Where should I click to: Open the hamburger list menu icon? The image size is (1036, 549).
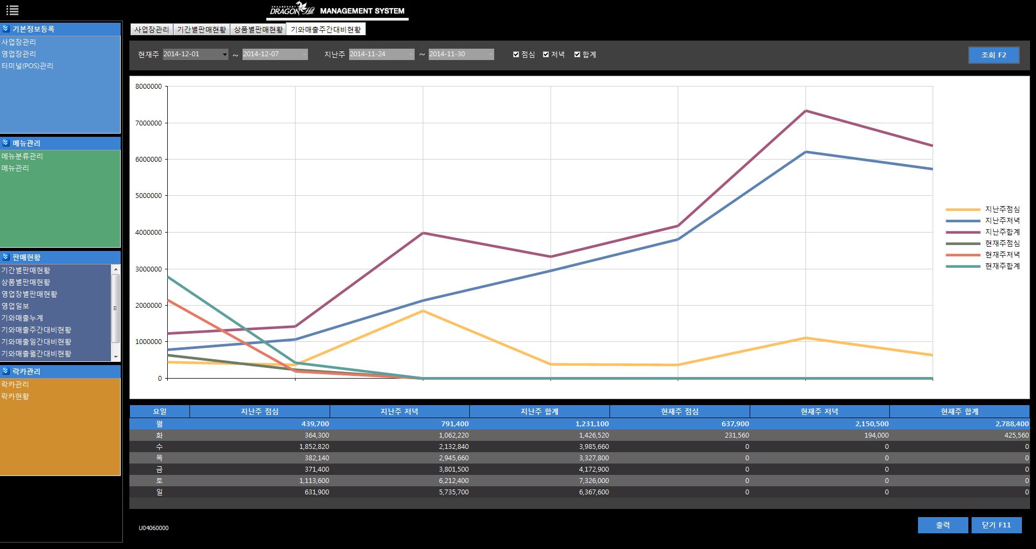click(x=12, y=10)
